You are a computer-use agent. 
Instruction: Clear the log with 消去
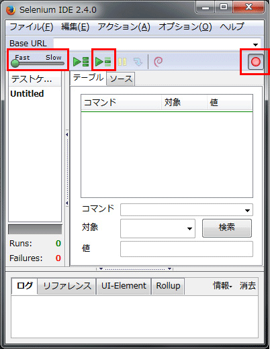coord(248,286)
